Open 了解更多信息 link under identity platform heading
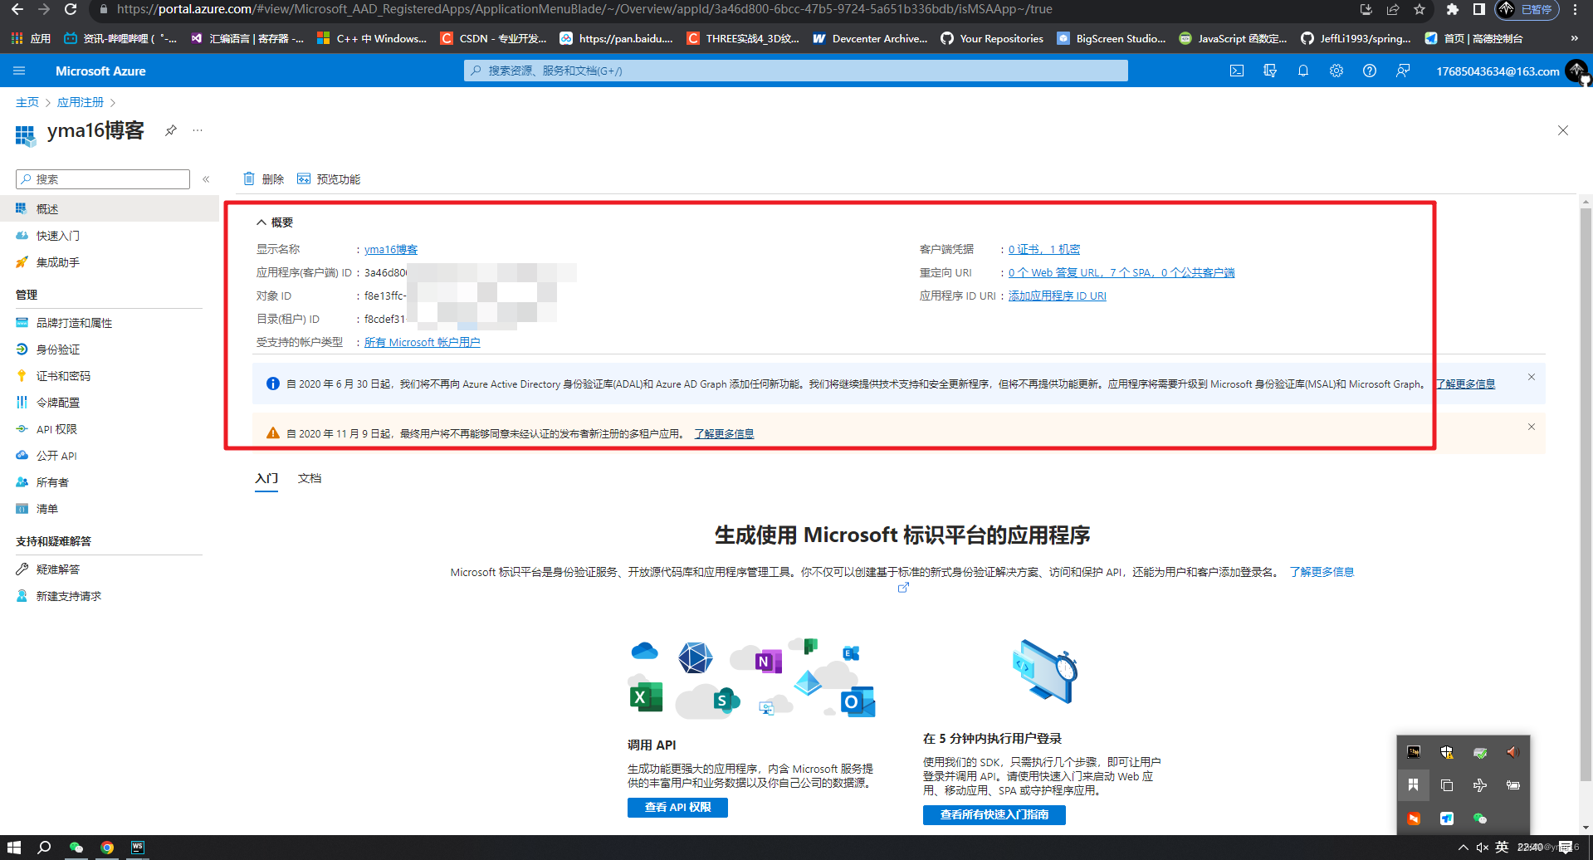The width and height of the screenshot is (1593, 860). (1322, 572)
